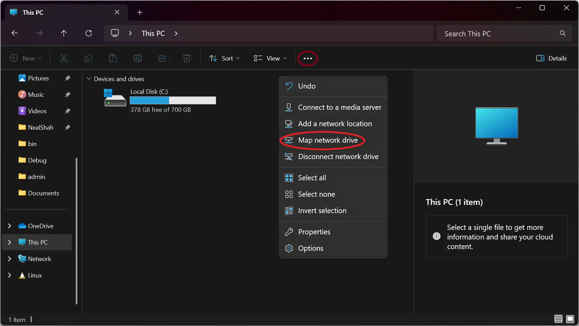
Task: Expand the Network tree item
Action: pos(10,259)
